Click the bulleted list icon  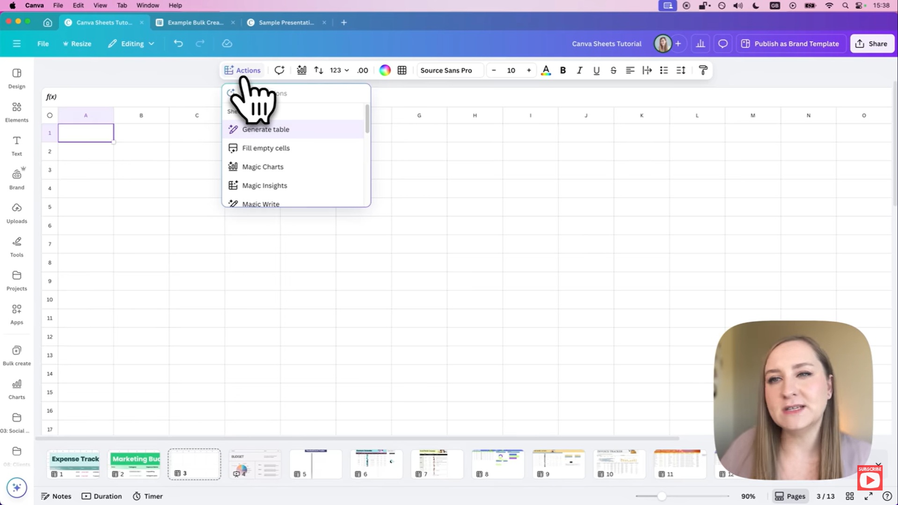coord(664,70)
